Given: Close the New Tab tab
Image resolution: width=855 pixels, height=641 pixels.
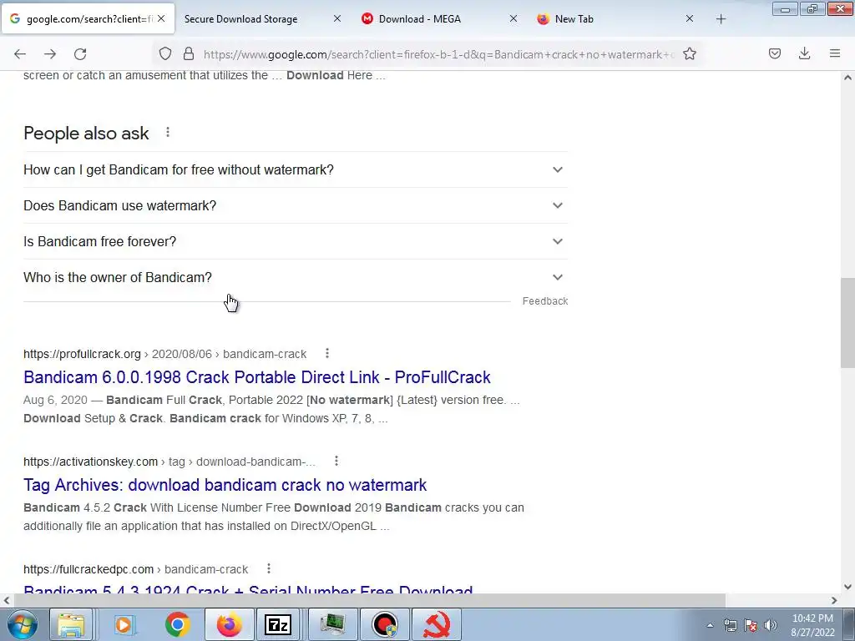Looking at the screenshot, I should (x=689, y=18).
